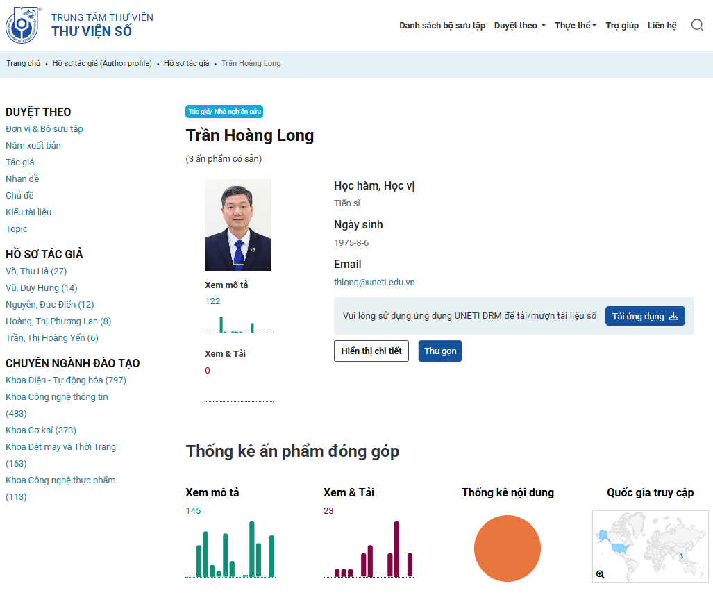713x595 pixels.
Task: Browse by Tác giả
Action: (x=20, y=162)
